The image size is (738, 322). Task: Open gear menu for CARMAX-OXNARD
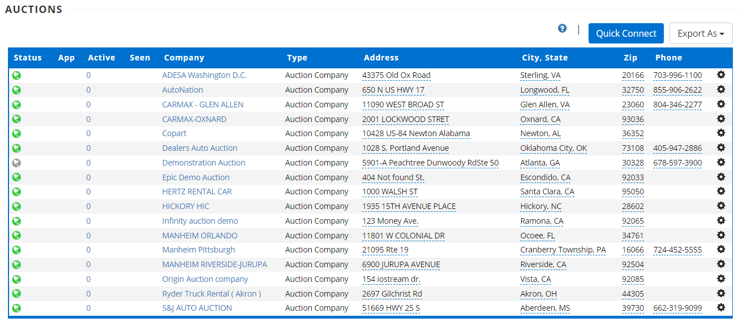pyautogui.click(x=721, y=119)
